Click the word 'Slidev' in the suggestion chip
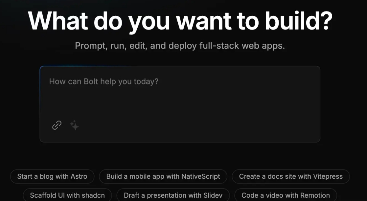Image resolution: width=367 pixels, height=201 pixels. click(x=212, y=195)
